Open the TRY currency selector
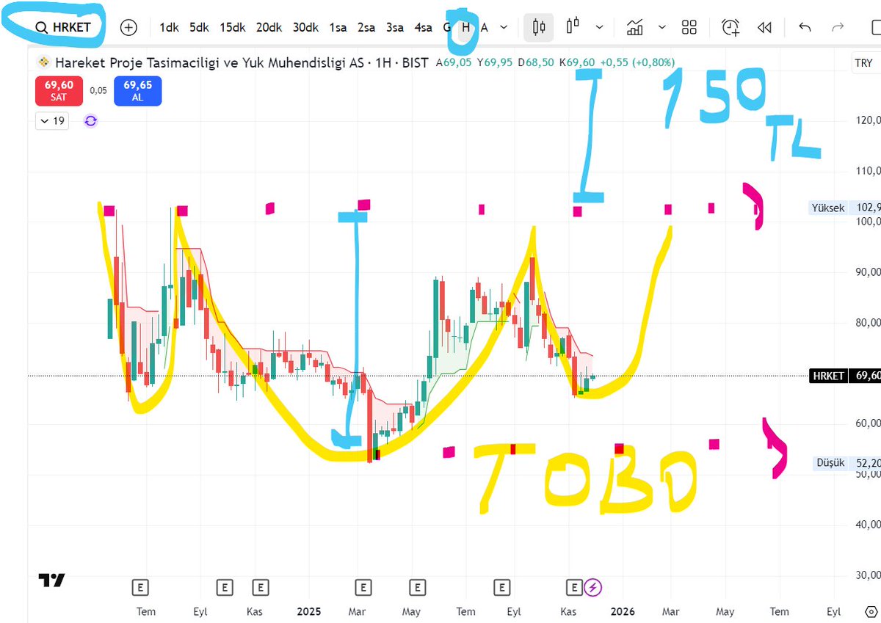Image resolution: width=881 pixels, height=623 pixels. pyautogui.click(x=864, y=63)
